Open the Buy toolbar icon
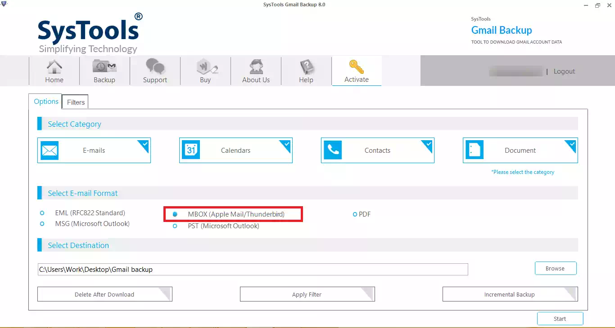Screen dimensions: 615x328 206,67
